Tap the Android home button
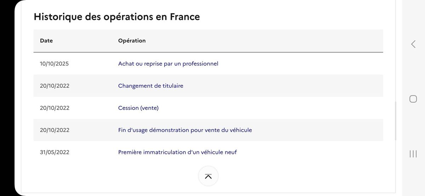This screenshot has width=425, height=196. [413, 99]
